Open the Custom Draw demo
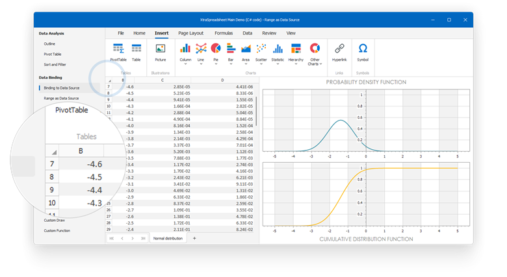507x277 pixels. (55, 220)
